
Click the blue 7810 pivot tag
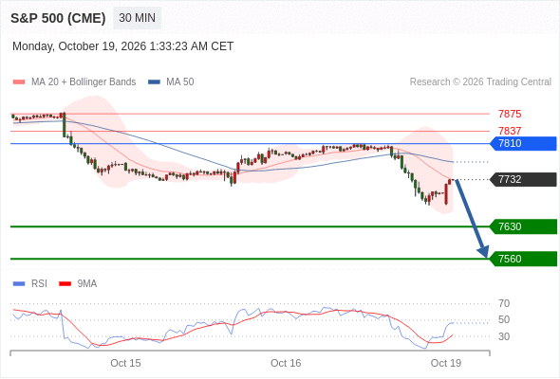[x=524, y=143]
